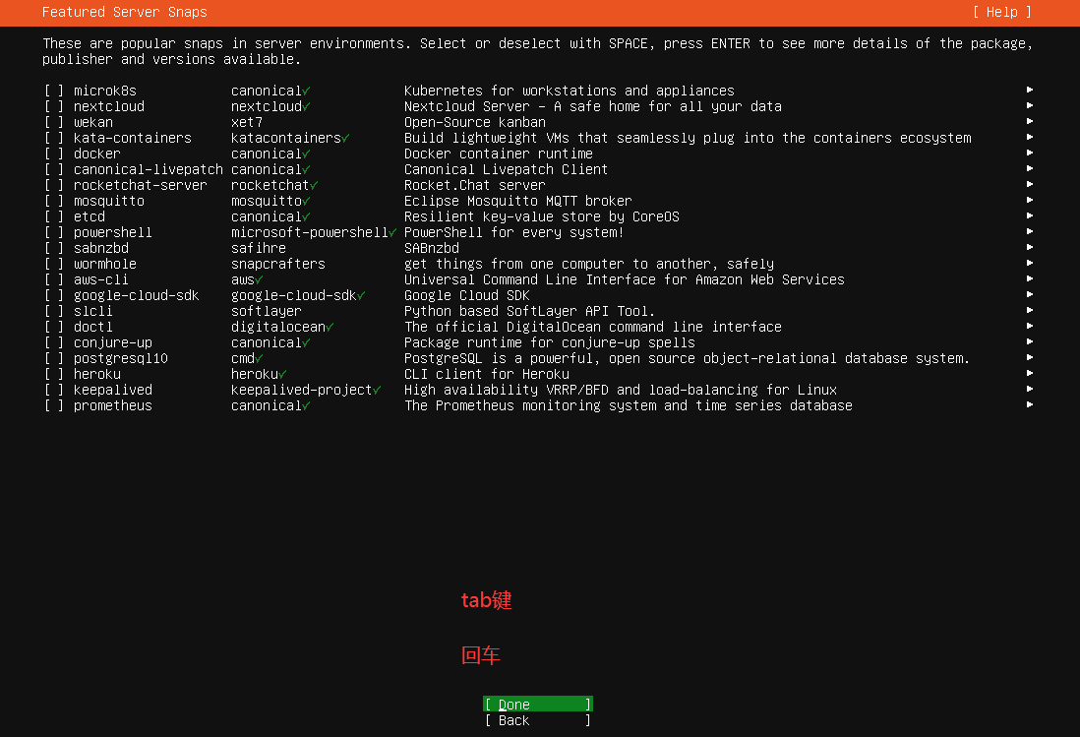Expand details arrow for postgresql10 row
The height and width of the screenshot is (737, 1080).
(x=1030, y=357)
